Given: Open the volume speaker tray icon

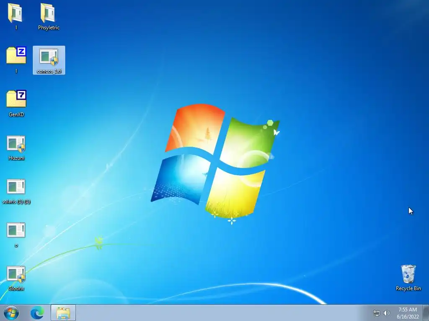Looking at the screenshot, I should pos(386,313).
